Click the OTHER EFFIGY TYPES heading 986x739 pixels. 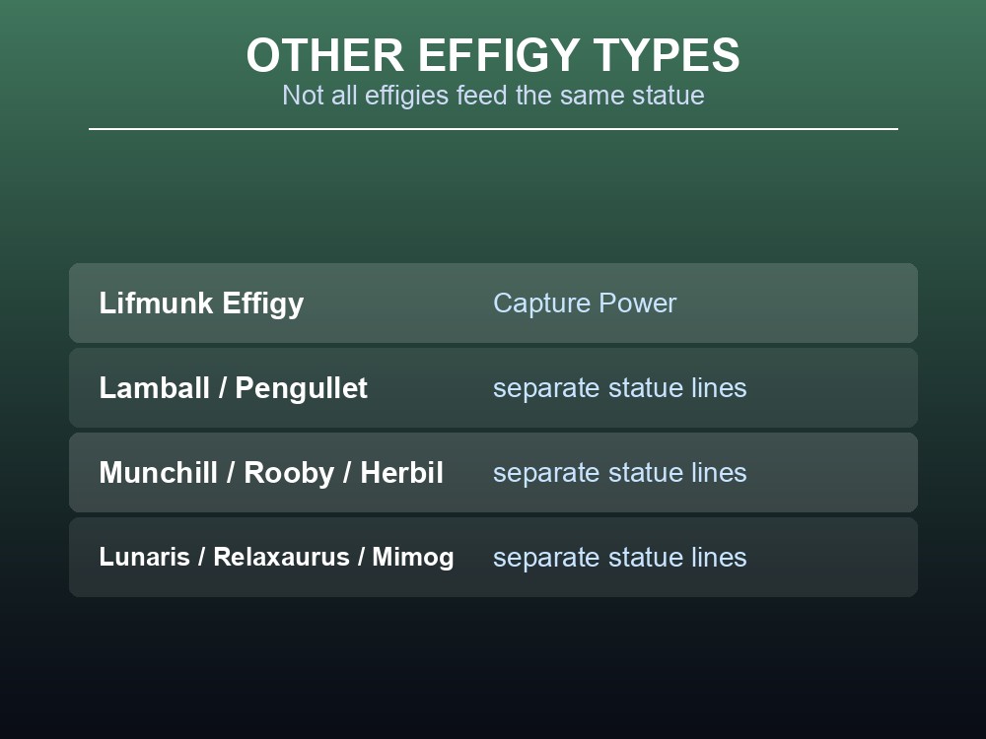(x=493, y=55)
